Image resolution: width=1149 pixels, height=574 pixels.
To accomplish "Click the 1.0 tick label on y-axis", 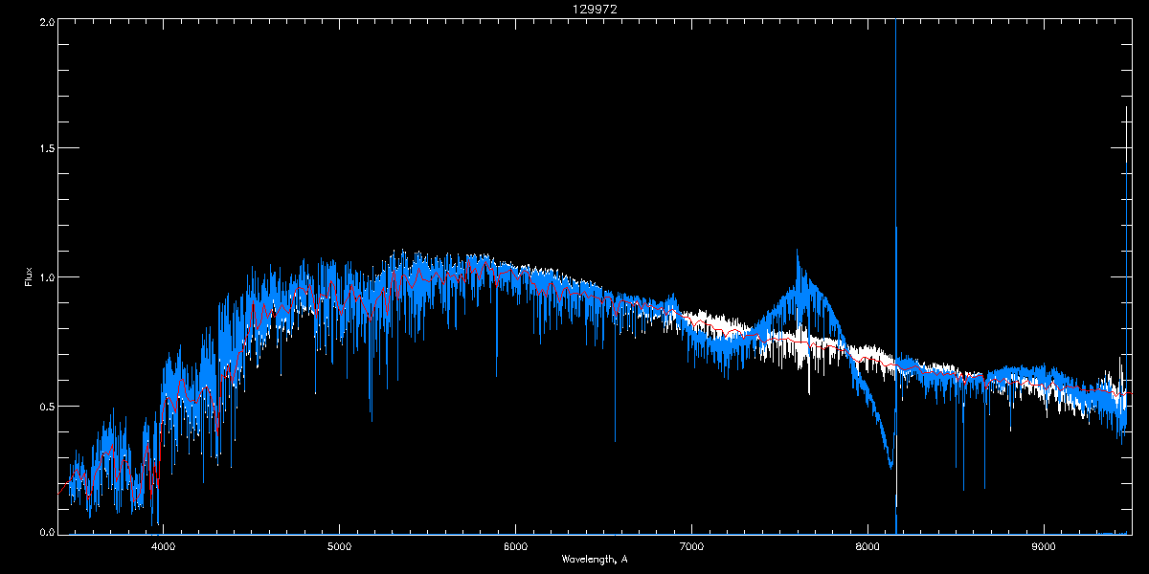I will point(47,277).
